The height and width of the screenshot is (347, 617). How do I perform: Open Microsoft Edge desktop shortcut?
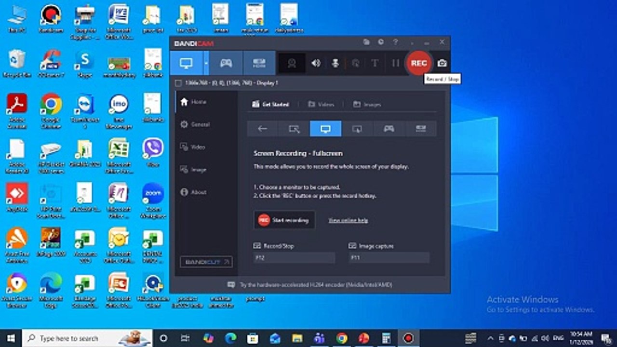pyautogui.click(x=51, y=291)
